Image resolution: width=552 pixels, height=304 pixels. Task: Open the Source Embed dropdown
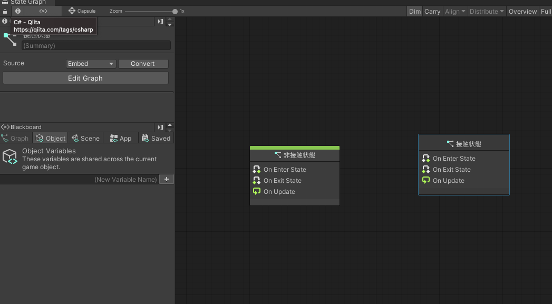[91, 64]
